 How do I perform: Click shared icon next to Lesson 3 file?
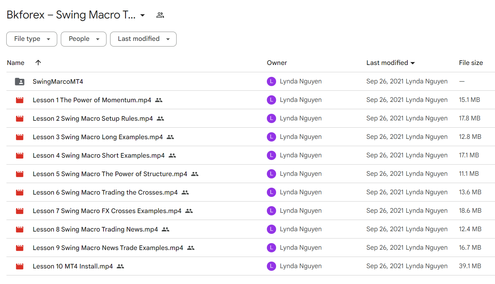[170, 137]
